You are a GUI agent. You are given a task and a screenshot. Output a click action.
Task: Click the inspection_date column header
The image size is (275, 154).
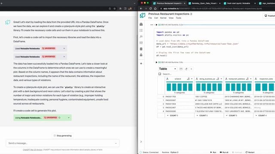(266, 79)
